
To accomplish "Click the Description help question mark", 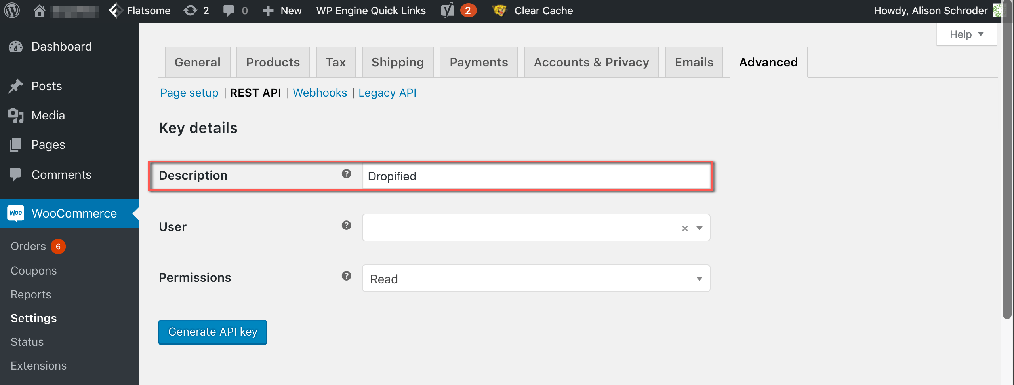I will pos(347,174).
